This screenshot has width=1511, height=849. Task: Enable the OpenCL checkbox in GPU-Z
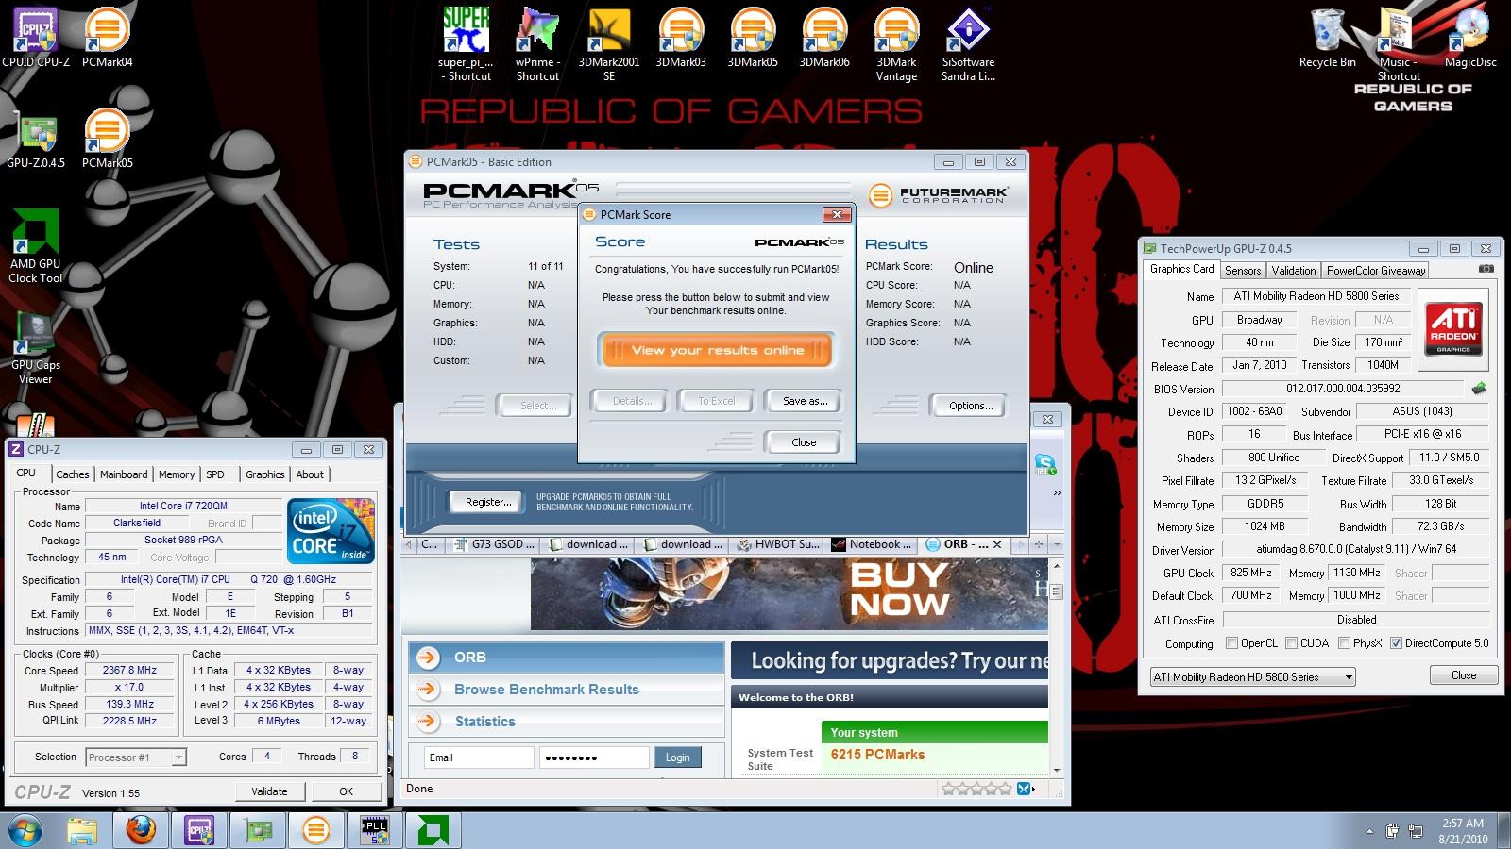(x=1231, y=643)
